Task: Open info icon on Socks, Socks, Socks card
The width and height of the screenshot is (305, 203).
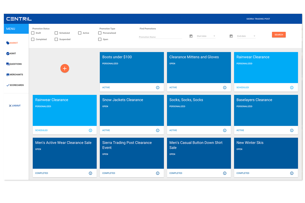Action: coord(225,130)
